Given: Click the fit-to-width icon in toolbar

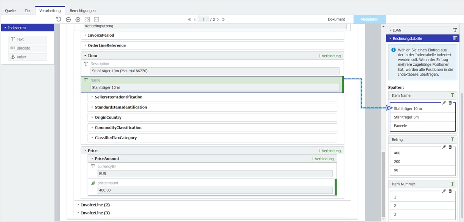Looking at the screenshot, I should 96,20.
